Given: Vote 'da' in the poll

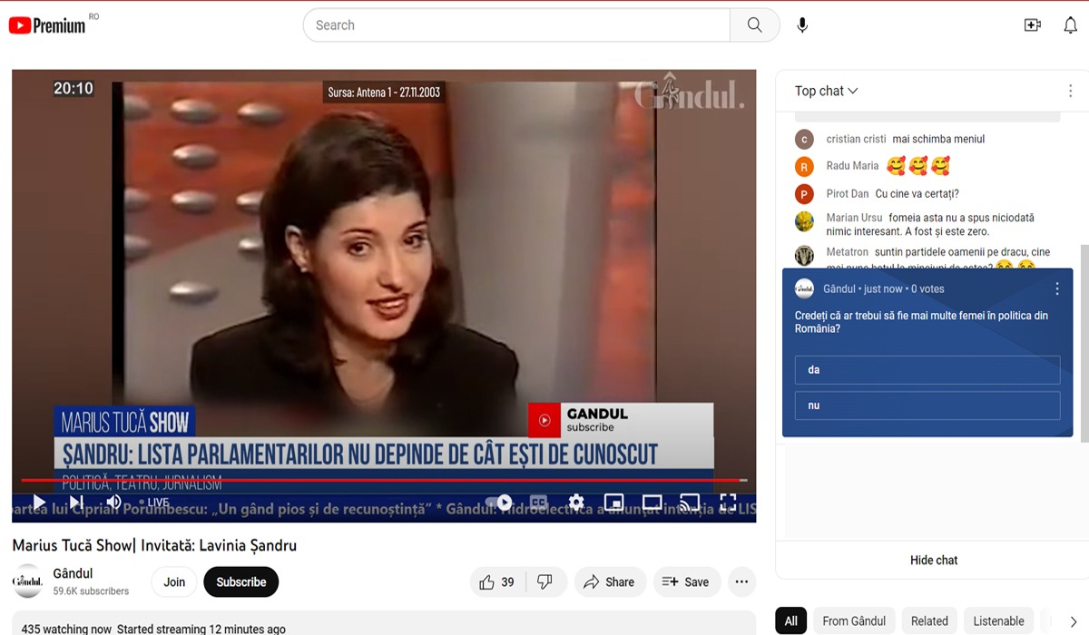Looking at the screenshot, I should coord(927,370).
